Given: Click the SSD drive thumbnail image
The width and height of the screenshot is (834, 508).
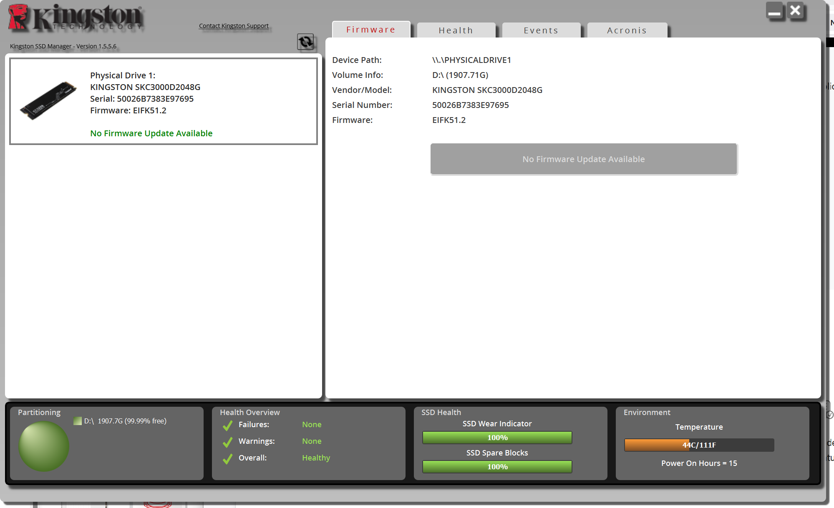Looking at the screenshot, I should [48, 100].
